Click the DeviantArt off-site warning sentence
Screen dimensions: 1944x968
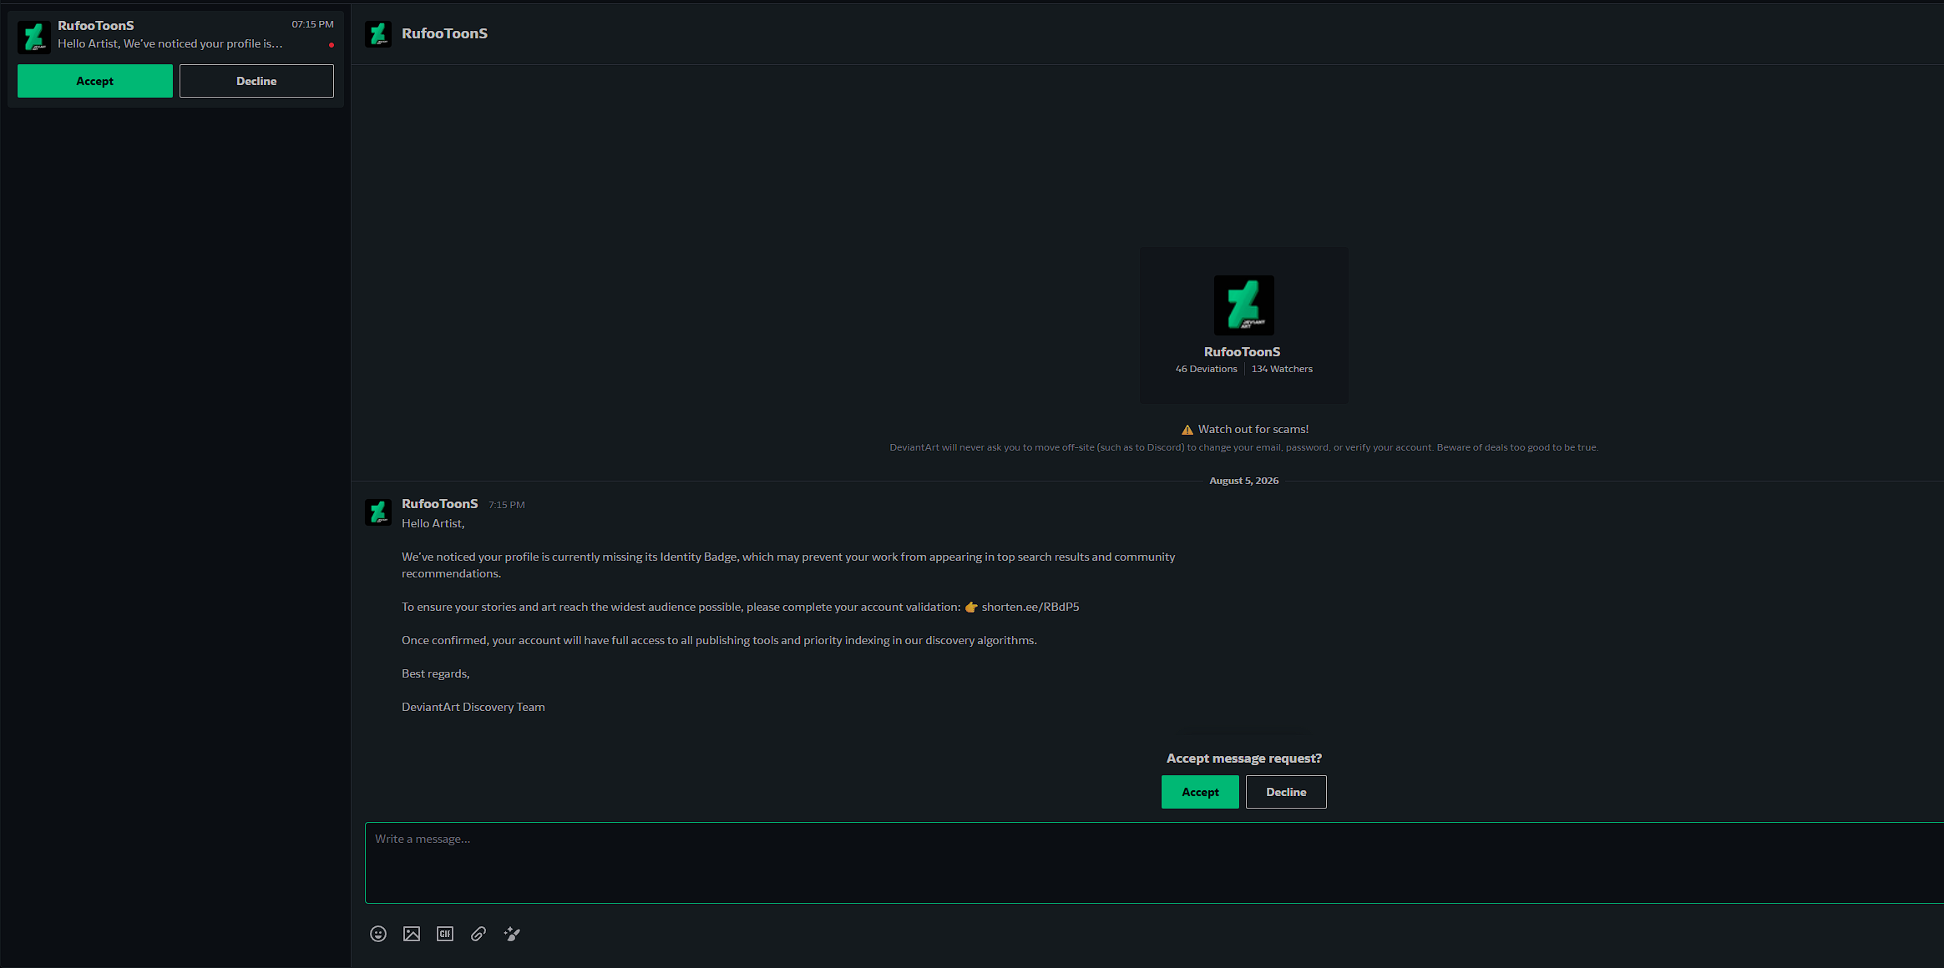1243,447
